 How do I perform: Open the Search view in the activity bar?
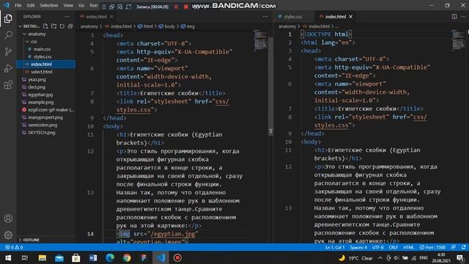8,35
